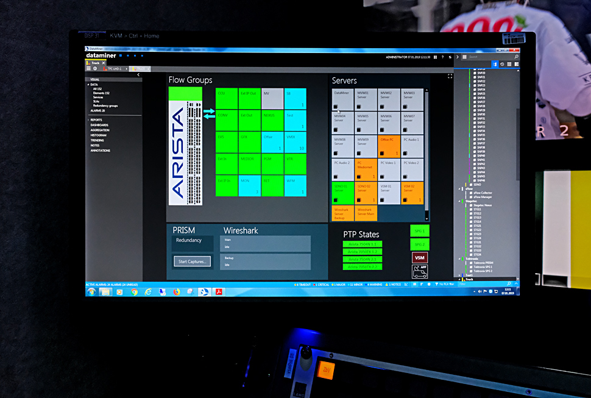The width and height of the screenshot is (591, 398).
Task: Switch the side panel to list view icon
Action: click(509, 65)
